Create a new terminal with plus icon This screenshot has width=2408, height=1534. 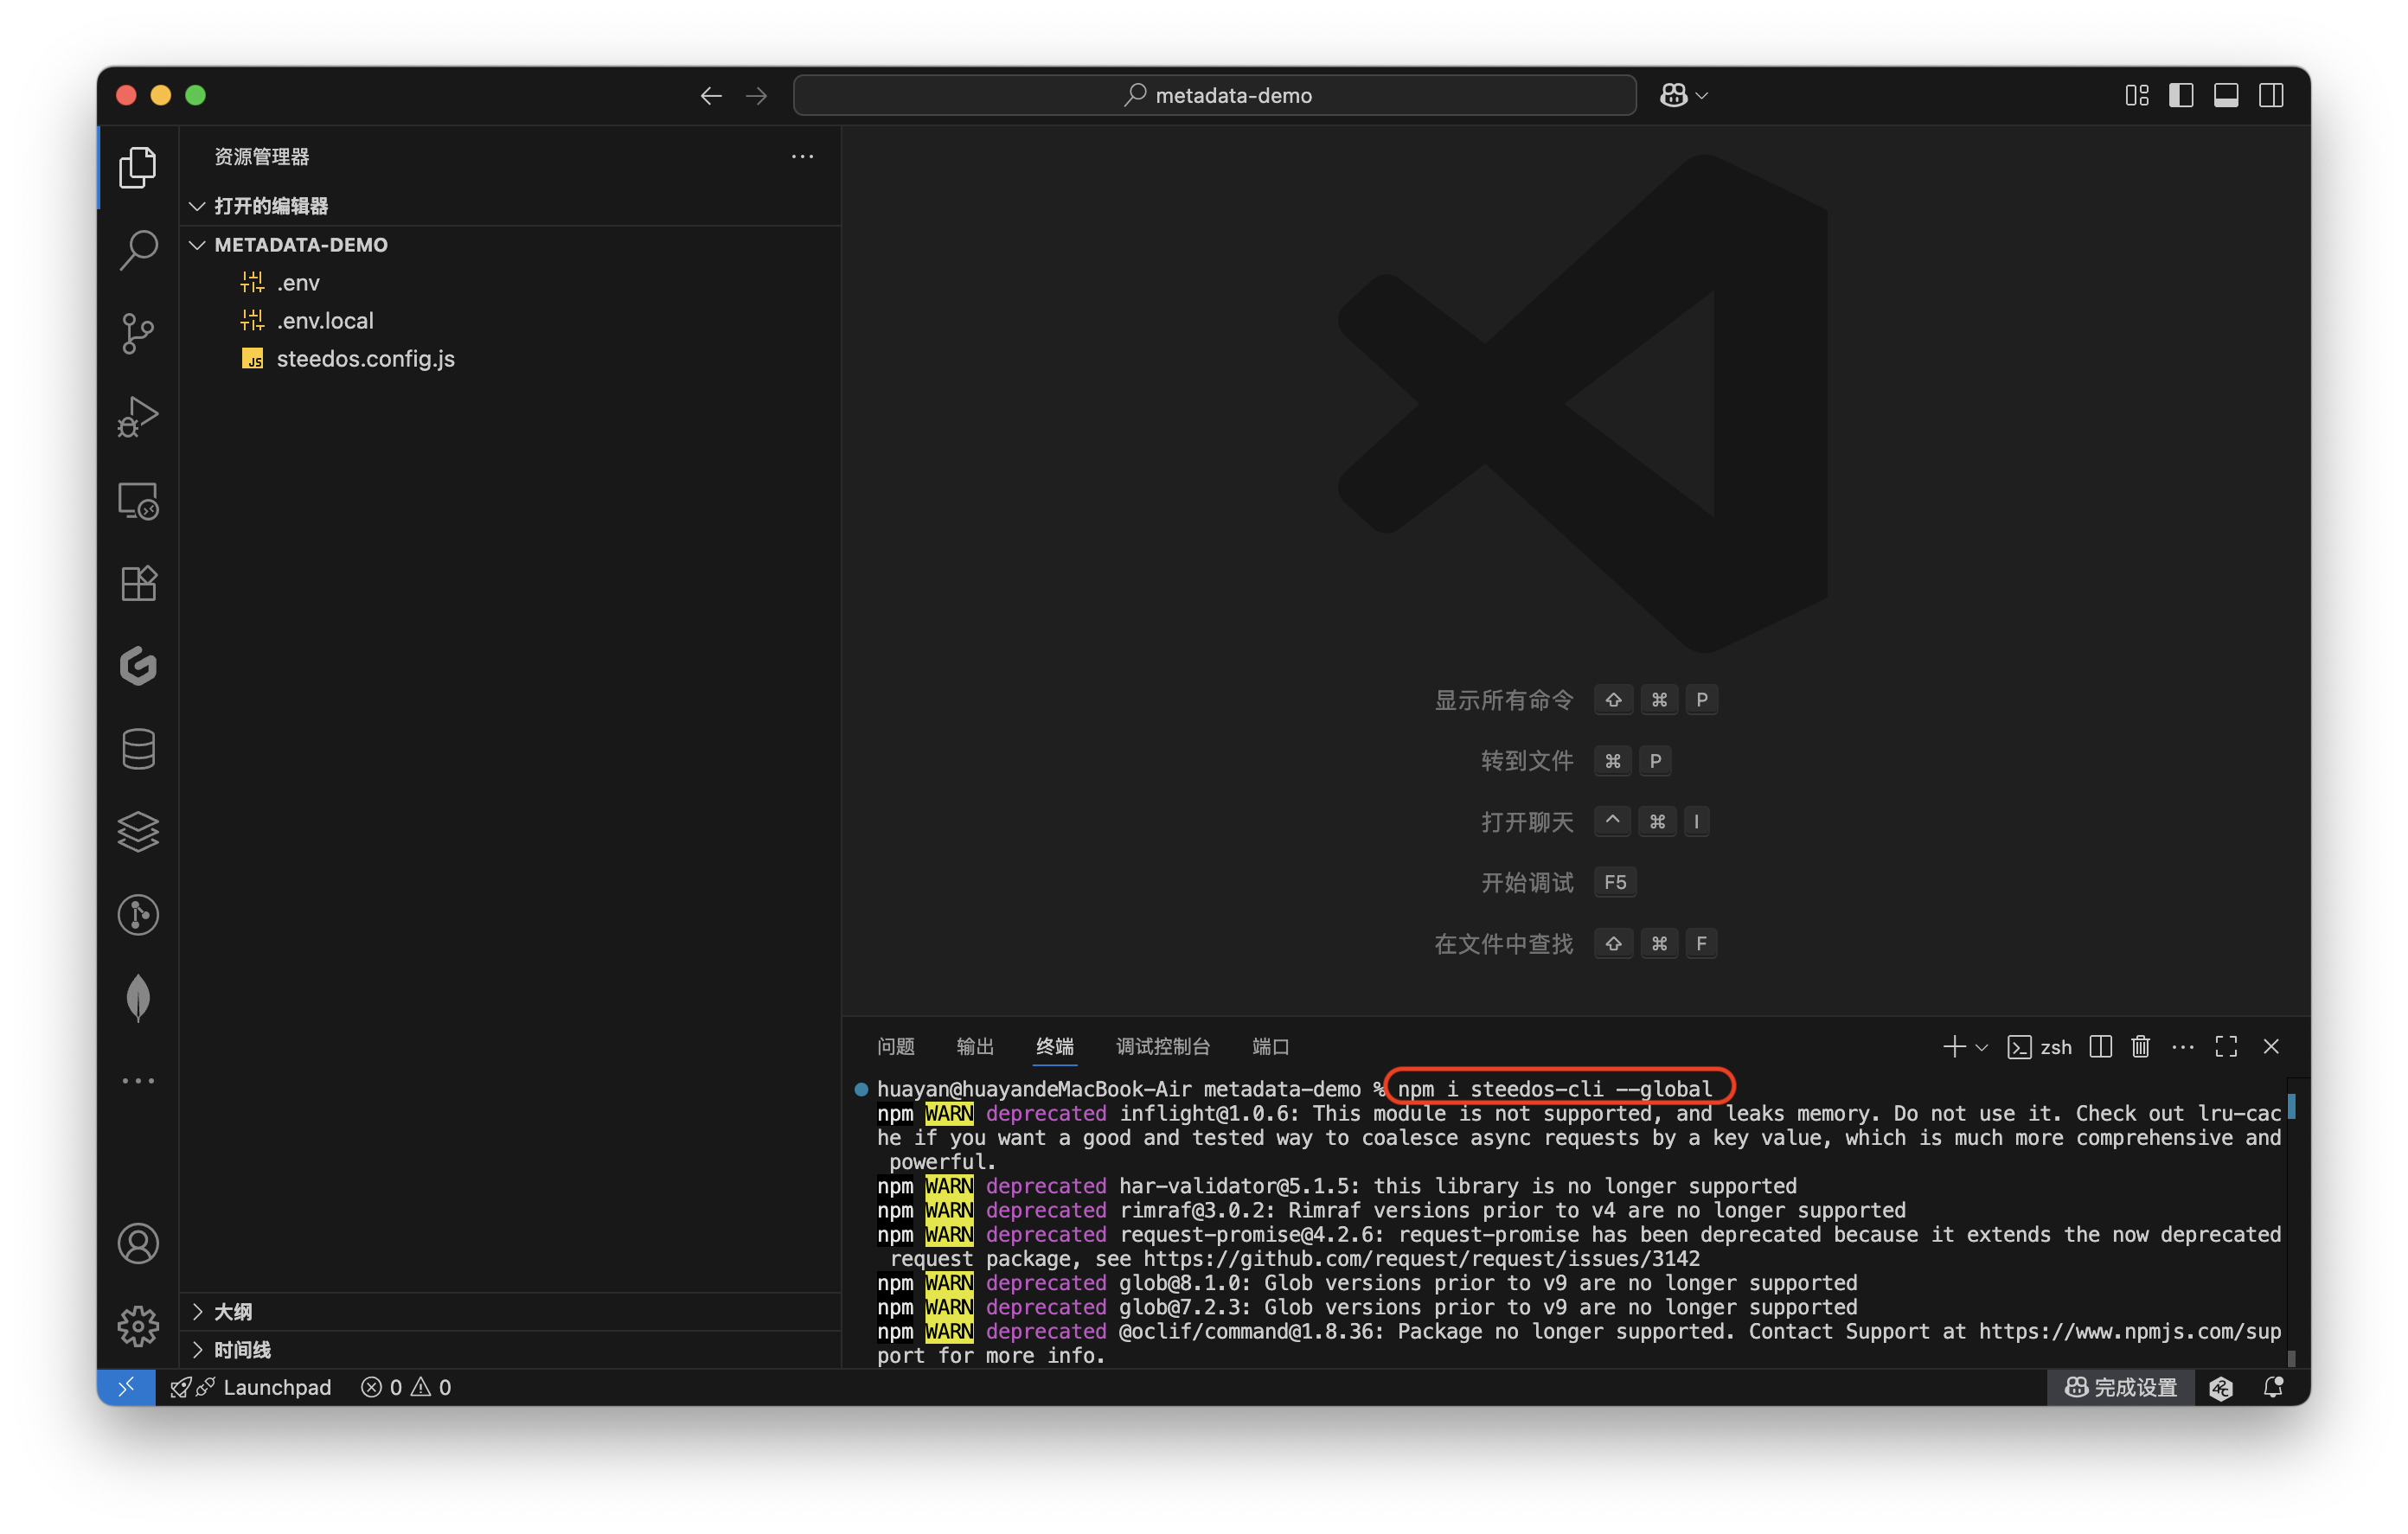click(1954, 1047)
